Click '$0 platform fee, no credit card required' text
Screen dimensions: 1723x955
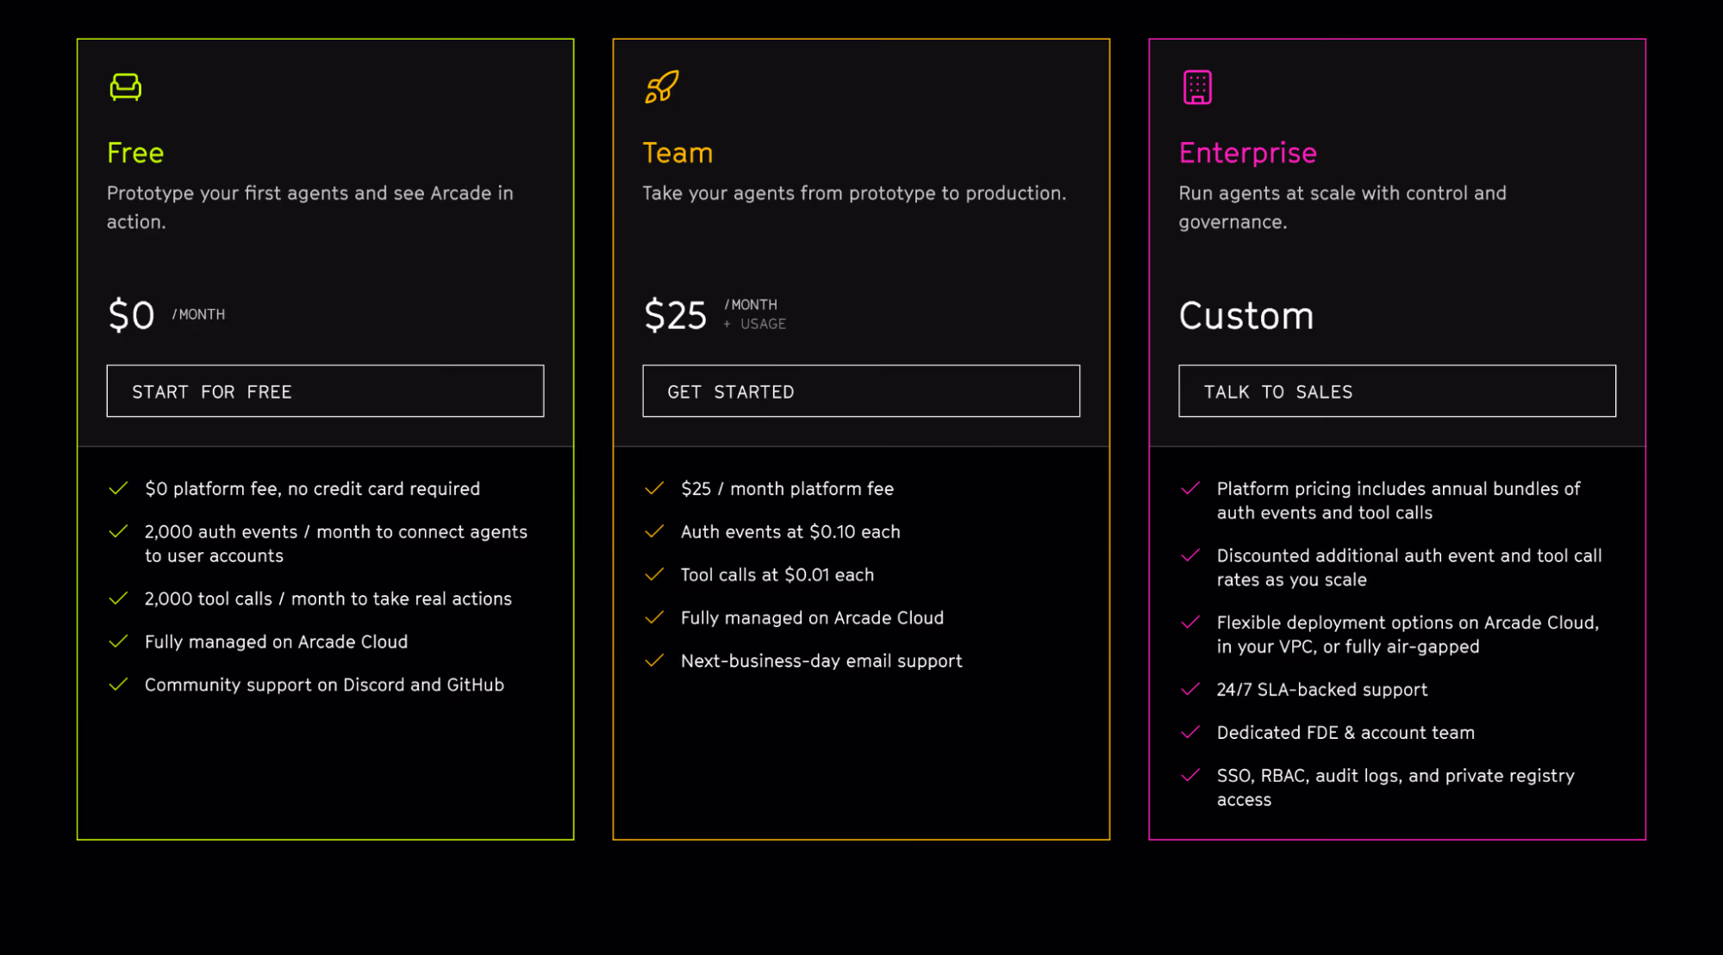[x=312, y=489]
